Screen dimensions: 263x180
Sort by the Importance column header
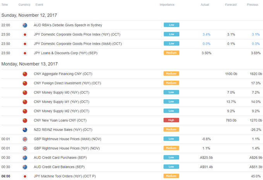coord(167,5)
